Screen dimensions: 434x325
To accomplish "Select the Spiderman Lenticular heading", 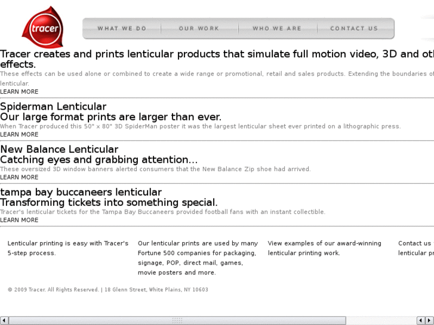I will coord(53,107).
